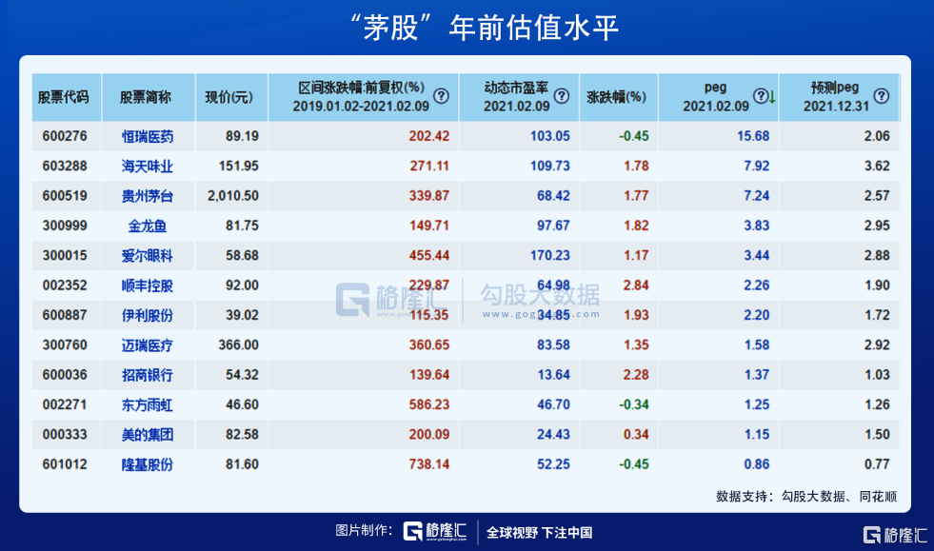Click the help icon beside 动态市盈率 header

(x=562, y=96)
